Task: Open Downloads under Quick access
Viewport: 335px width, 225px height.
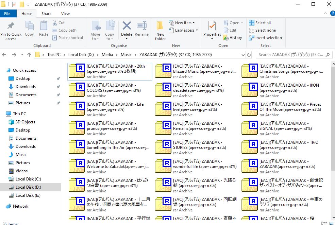Action: [x=26, y=87]
